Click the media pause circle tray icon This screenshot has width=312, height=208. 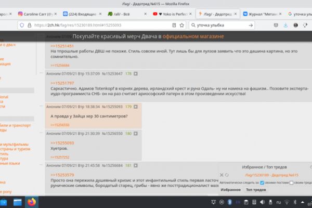click(x=222, y=202)
